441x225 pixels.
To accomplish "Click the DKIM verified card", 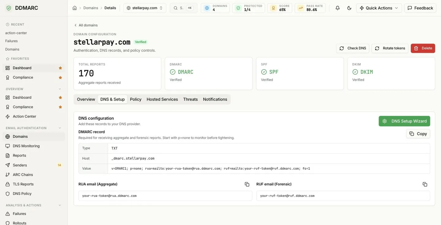I will [391, 73].
